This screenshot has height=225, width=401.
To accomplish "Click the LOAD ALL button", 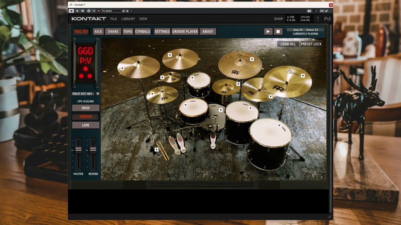I will [x=288, y=44].
